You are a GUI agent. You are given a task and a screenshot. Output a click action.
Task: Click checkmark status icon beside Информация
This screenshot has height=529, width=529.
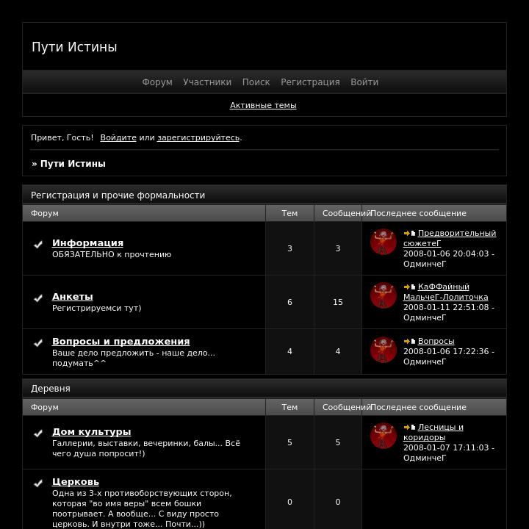(38, 244)
